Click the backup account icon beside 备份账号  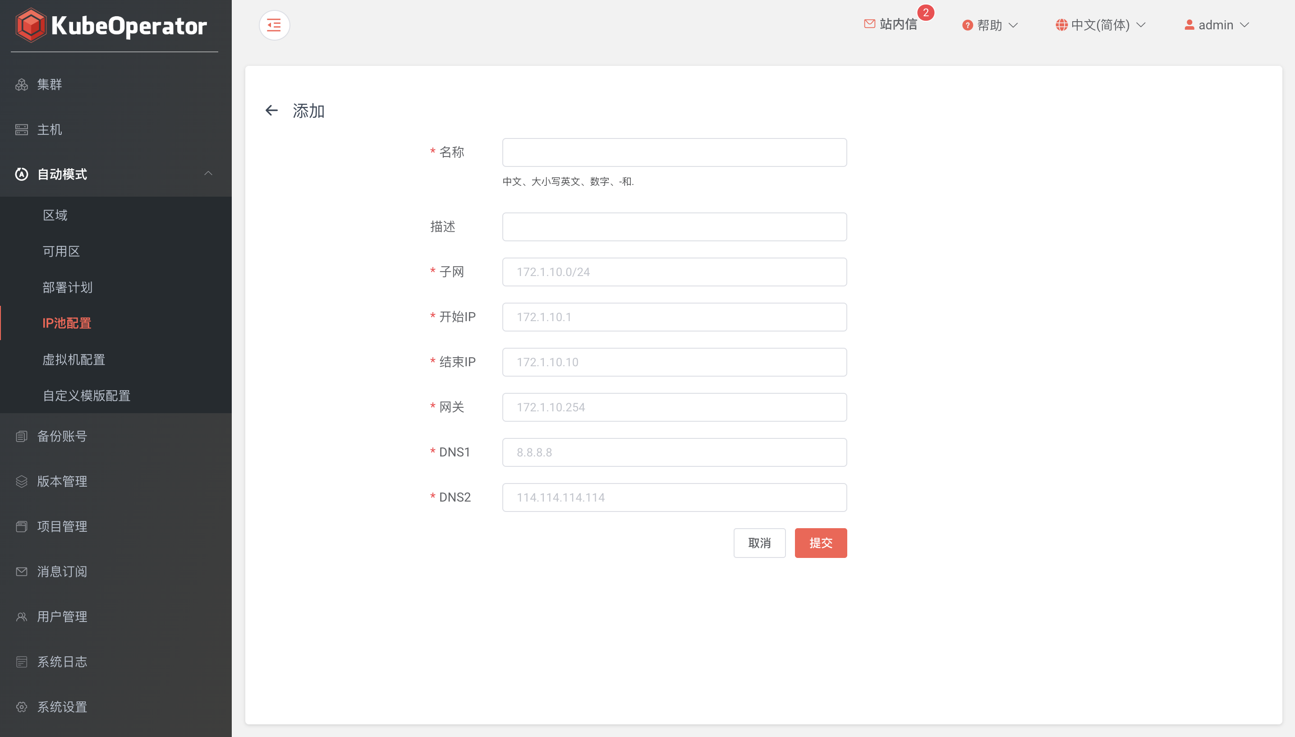click(x=21, y=436)
